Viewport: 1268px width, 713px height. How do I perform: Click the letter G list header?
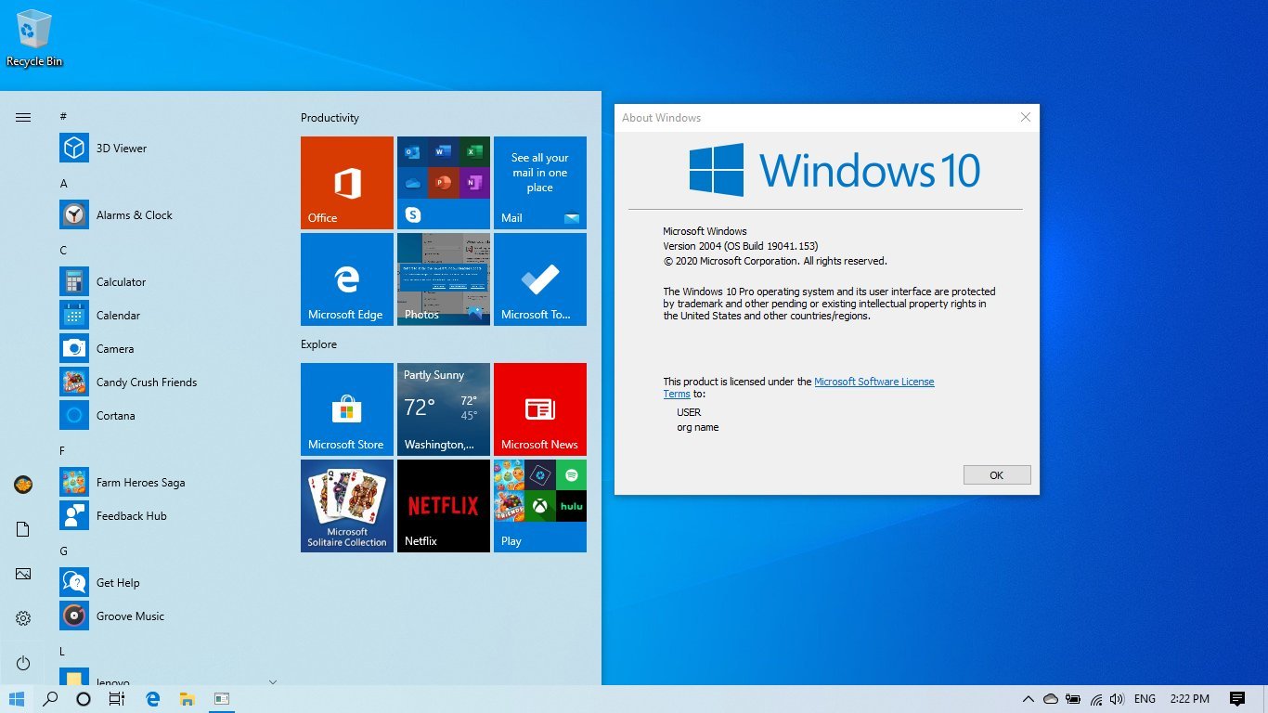63,551
